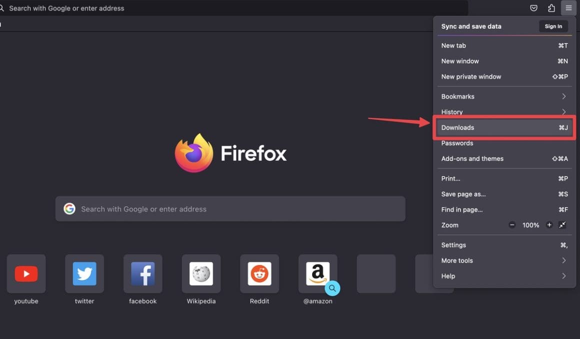The width and height of the screenshot is (580, 339).
Task: Decrease zoom with the minus control
Action: click(512, 225)
